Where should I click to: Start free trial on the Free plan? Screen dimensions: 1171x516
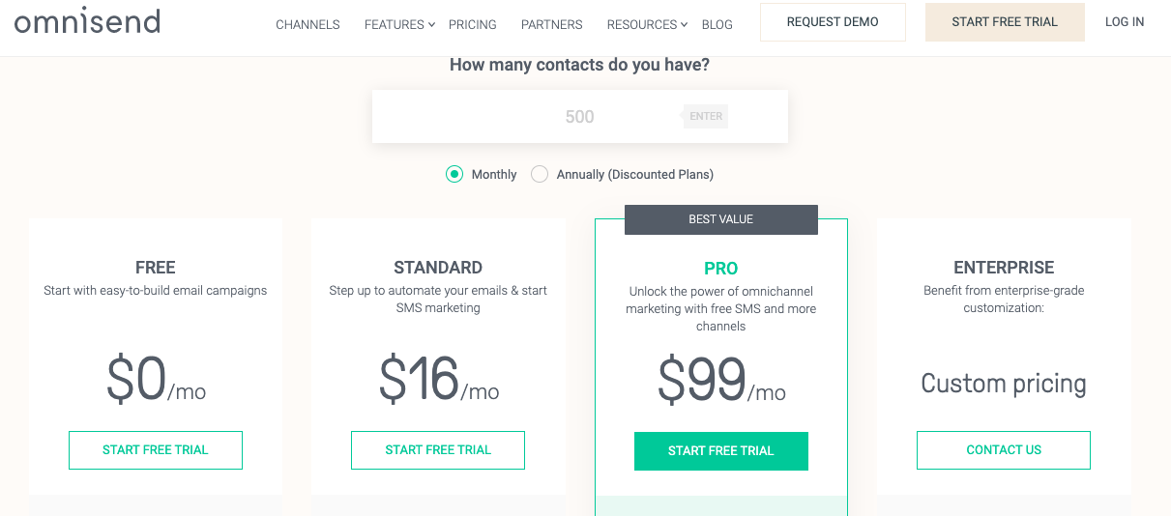coord(156,450)
